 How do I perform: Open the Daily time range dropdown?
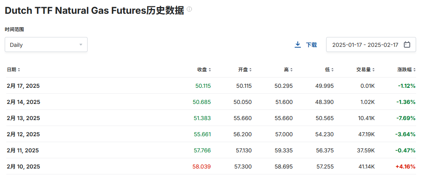[46, 45]
